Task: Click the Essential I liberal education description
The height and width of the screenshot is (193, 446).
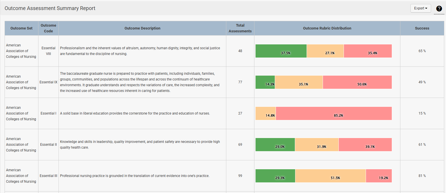Action: pos(135,113)
